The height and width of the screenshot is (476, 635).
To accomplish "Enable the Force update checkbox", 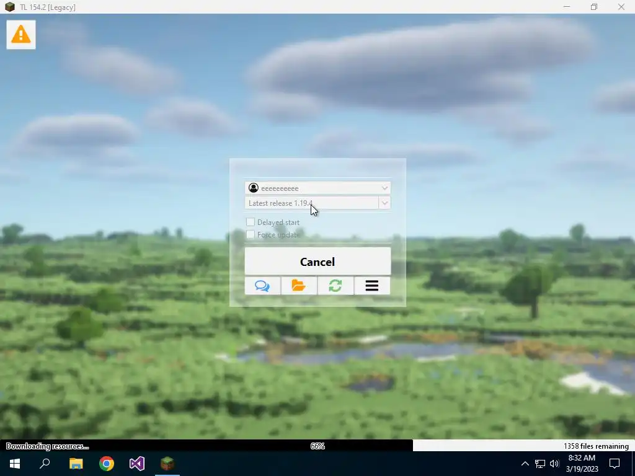I will pyautogui.click(x=251, y=234).
